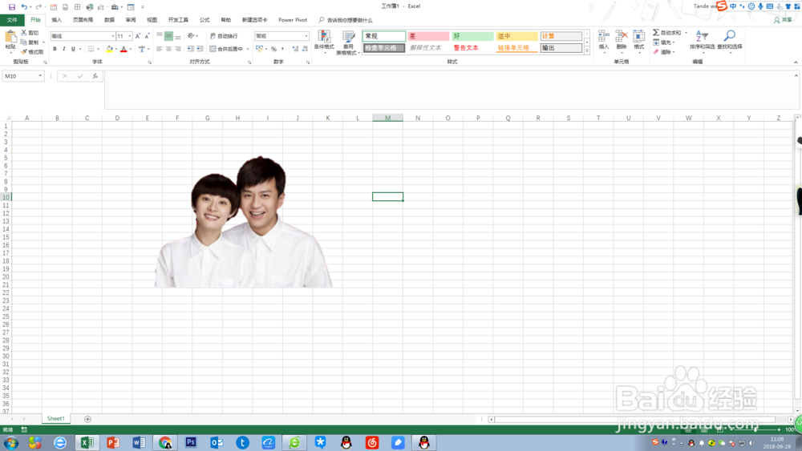The height and width of the screenshot is (451, 802).
Task: Align text to the right
Action: [x=178, y=49]
